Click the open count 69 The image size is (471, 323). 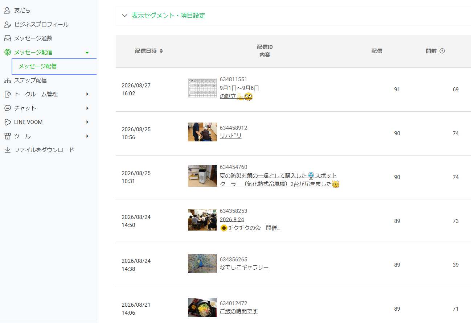[456, 90]
